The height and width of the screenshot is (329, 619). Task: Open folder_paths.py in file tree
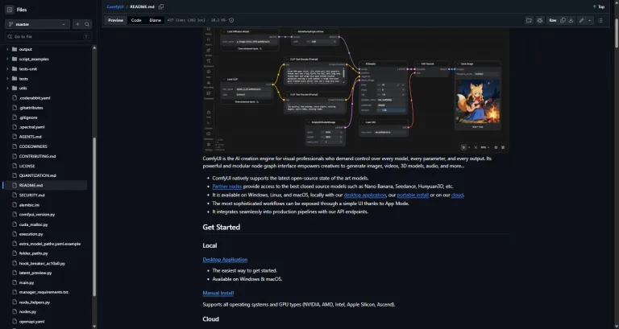(34, 253)
